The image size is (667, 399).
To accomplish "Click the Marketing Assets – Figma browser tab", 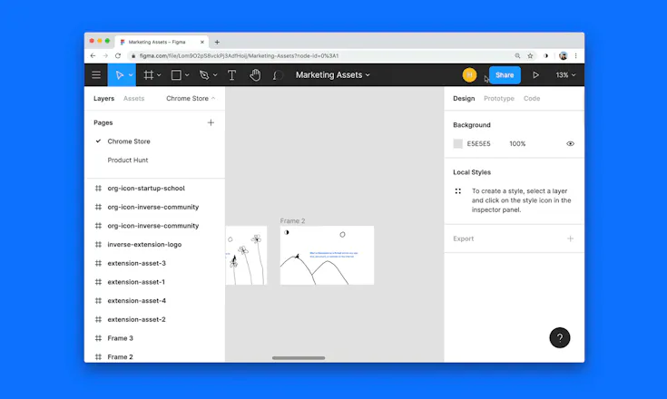I will [x=162, y=42].
